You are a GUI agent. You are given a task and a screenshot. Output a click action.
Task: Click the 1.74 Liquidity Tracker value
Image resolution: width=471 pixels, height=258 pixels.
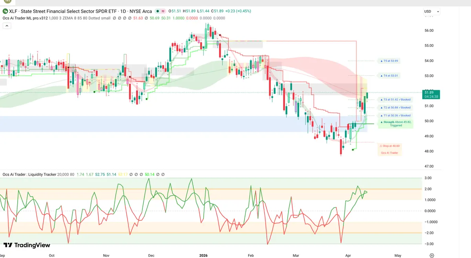click(x=80, y=174)
